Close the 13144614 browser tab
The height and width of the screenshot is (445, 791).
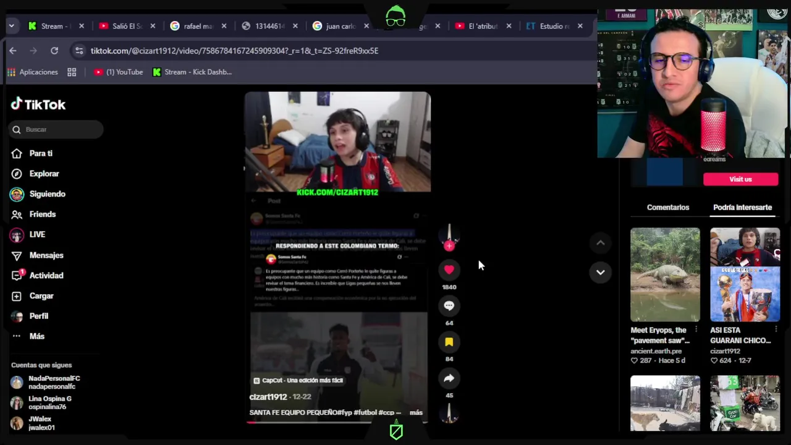pos(295,26)
